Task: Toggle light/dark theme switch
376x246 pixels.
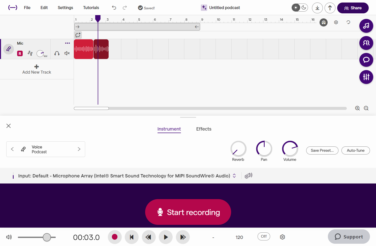Action: pyautogui.click(x=300, y=8)
